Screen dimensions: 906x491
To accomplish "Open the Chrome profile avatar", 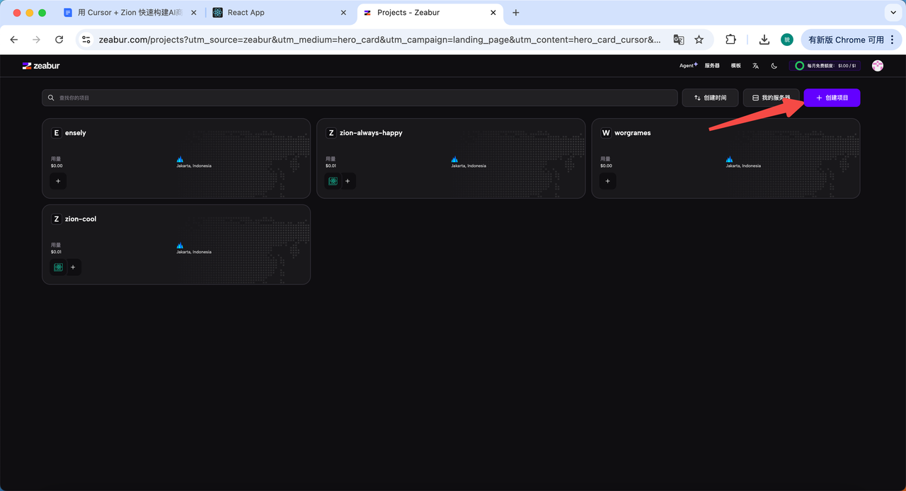I will (x=787, y=40).
